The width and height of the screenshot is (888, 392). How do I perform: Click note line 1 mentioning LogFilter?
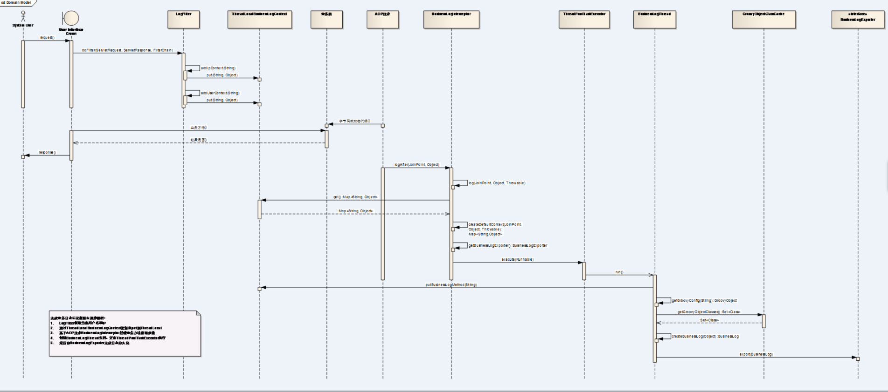tap(78, 323)
